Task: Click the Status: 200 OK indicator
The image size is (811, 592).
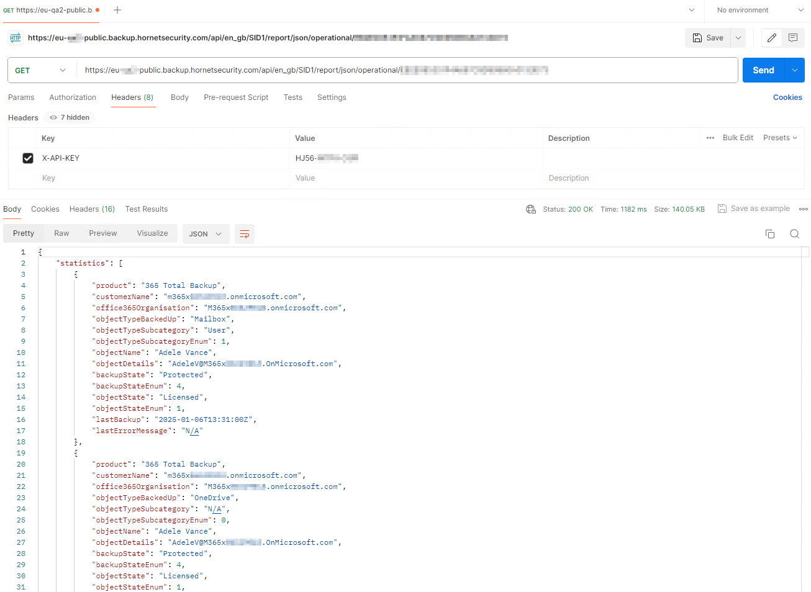Action: [x=568, y=209]
